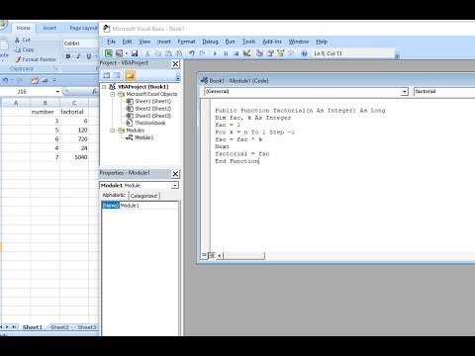Click the Copy icon in VBA toolbar

click(158, 53)
